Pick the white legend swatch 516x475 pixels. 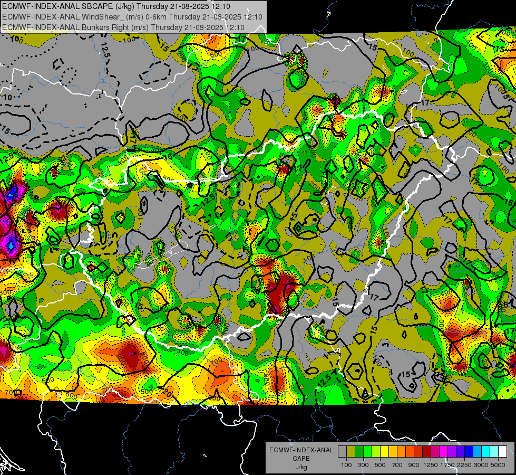(x=502, y=452)
